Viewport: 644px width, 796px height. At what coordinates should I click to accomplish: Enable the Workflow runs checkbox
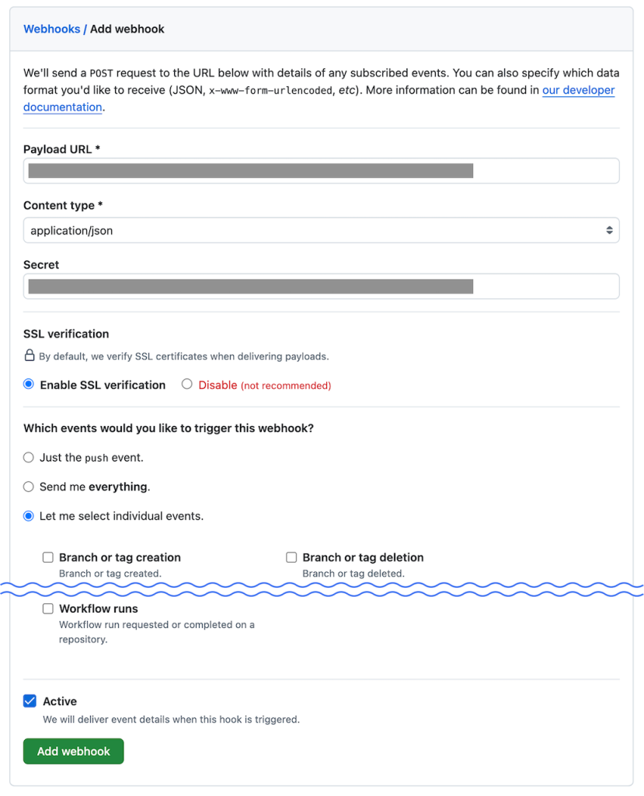(48, 609)
